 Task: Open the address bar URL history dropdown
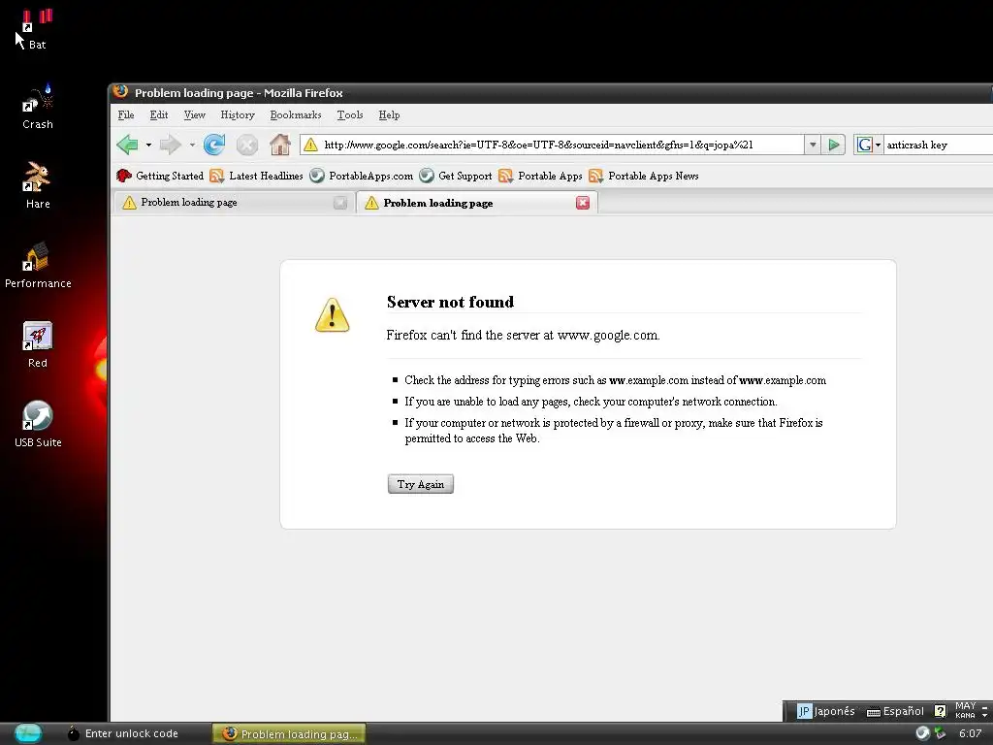pos(813,146)
